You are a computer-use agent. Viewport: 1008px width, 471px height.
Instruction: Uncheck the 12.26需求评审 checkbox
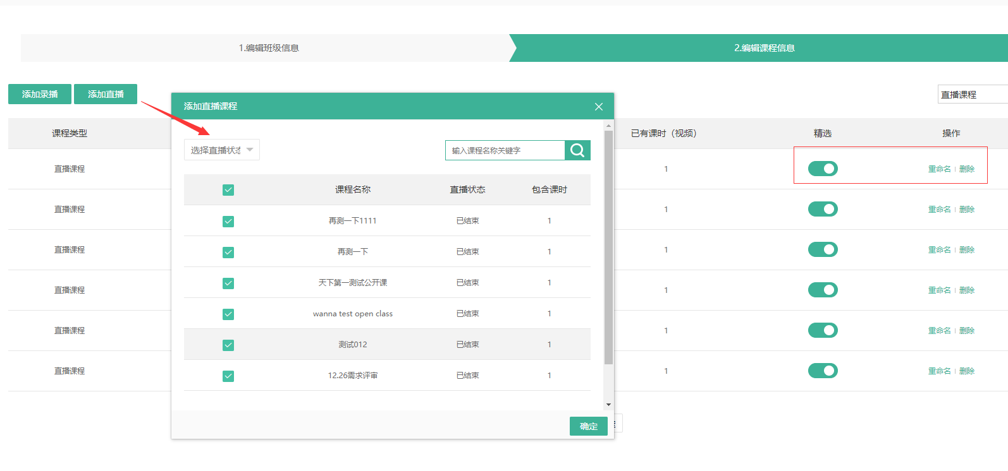click(x=228, y=376)
